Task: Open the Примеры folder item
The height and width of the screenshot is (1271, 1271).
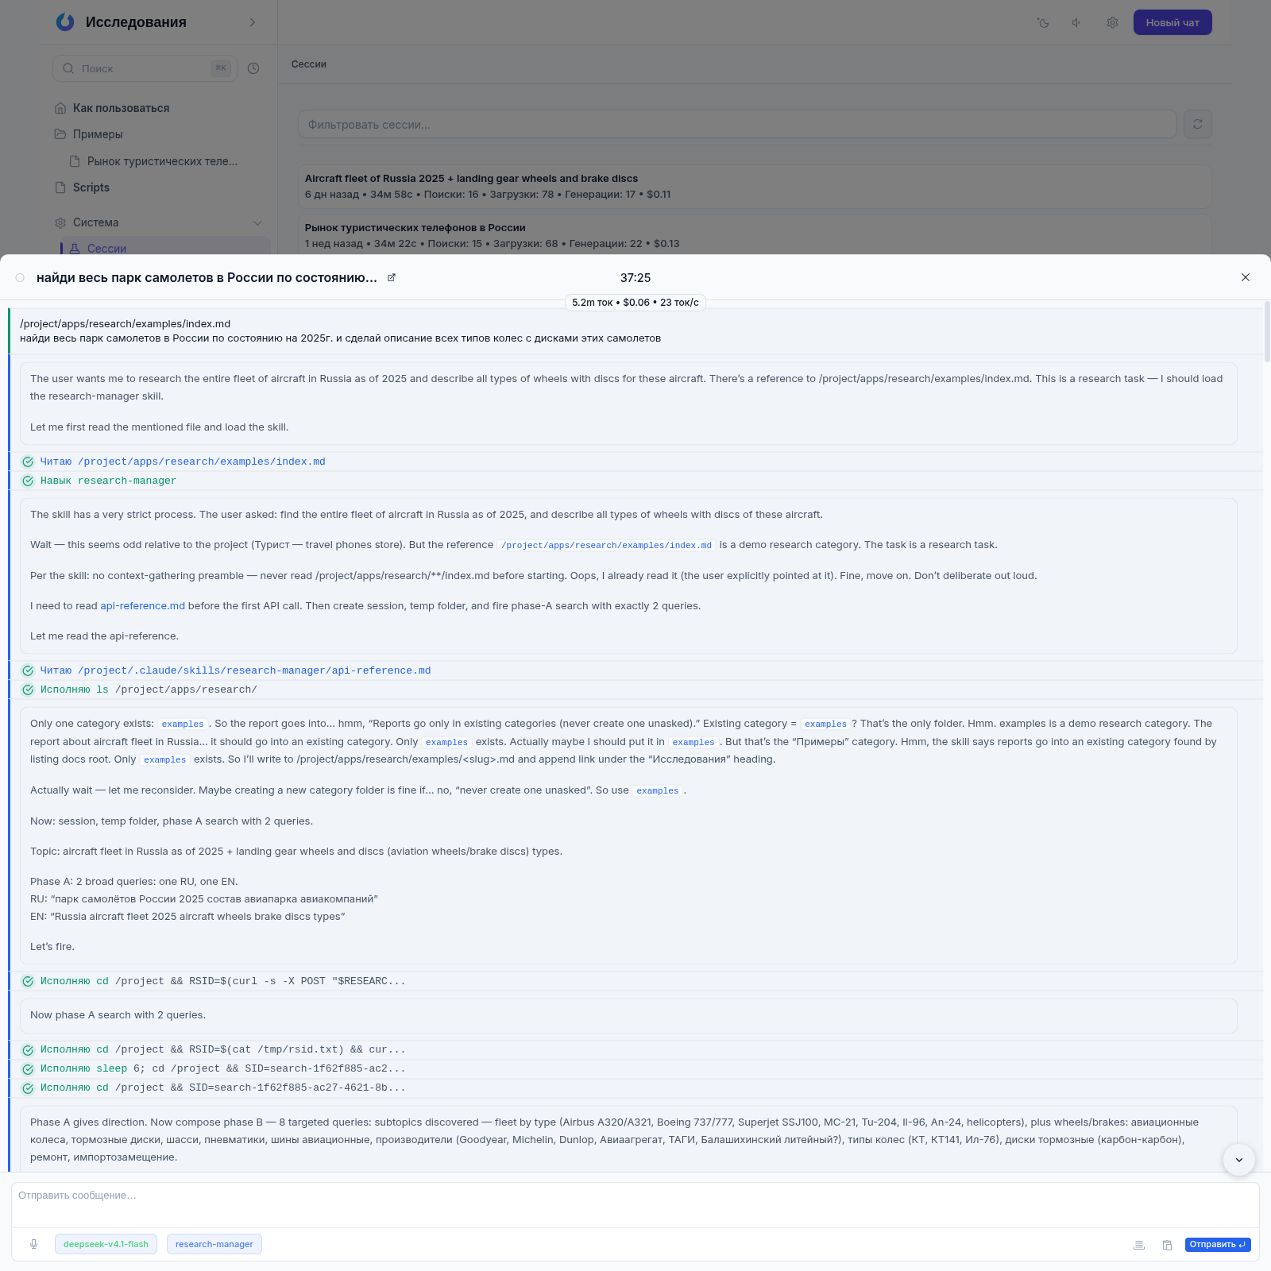Action: (x=98, y=134)
